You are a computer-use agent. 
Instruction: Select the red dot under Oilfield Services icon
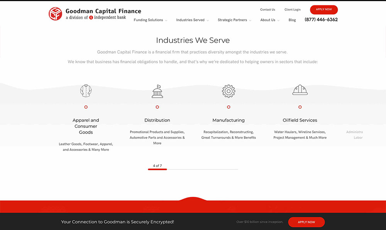click(300, 107)
